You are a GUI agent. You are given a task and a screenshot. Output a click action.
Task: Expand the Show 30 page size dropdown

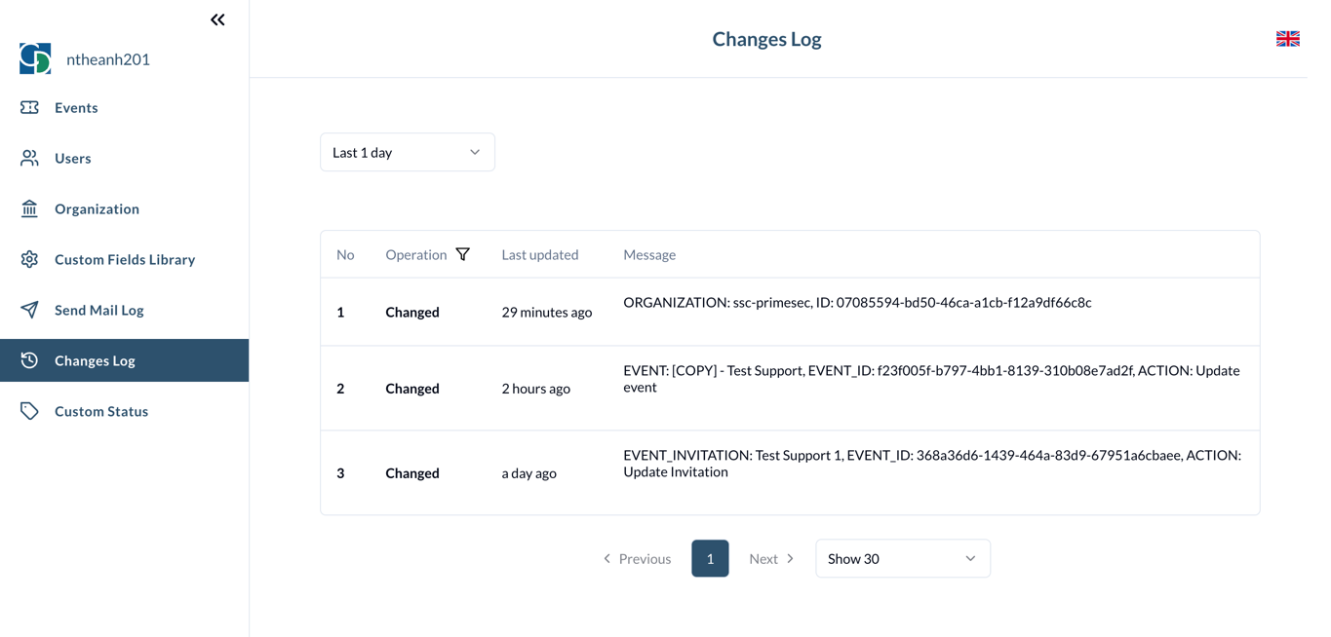[x=902, y=558]
